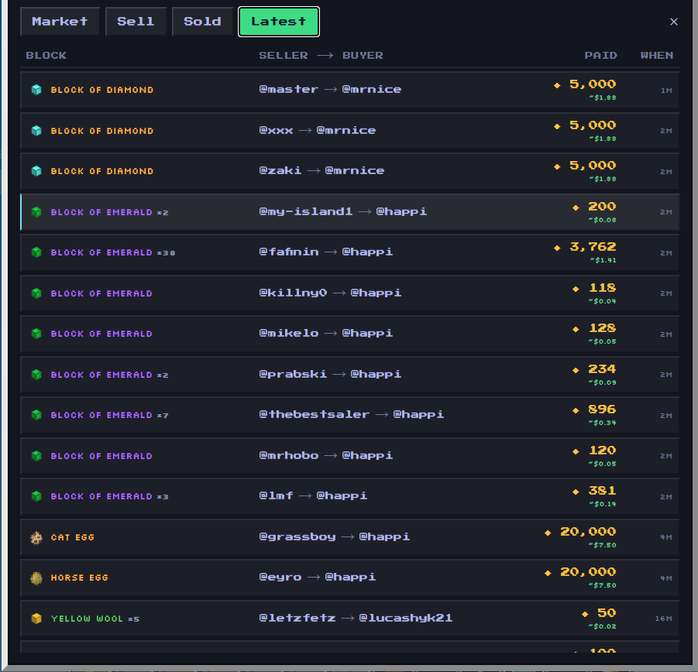Open seller @xxx profile link
The width and height of the screenshot is (698, 672).
click(276, 130)
